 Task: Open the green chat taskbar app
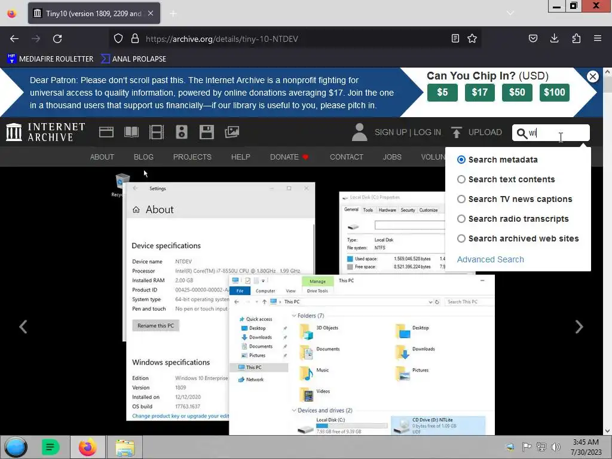pos(50,447)
